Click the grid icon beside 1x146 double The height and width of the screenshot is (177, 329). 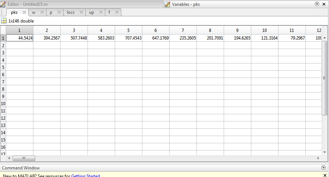tap(4, 21)
